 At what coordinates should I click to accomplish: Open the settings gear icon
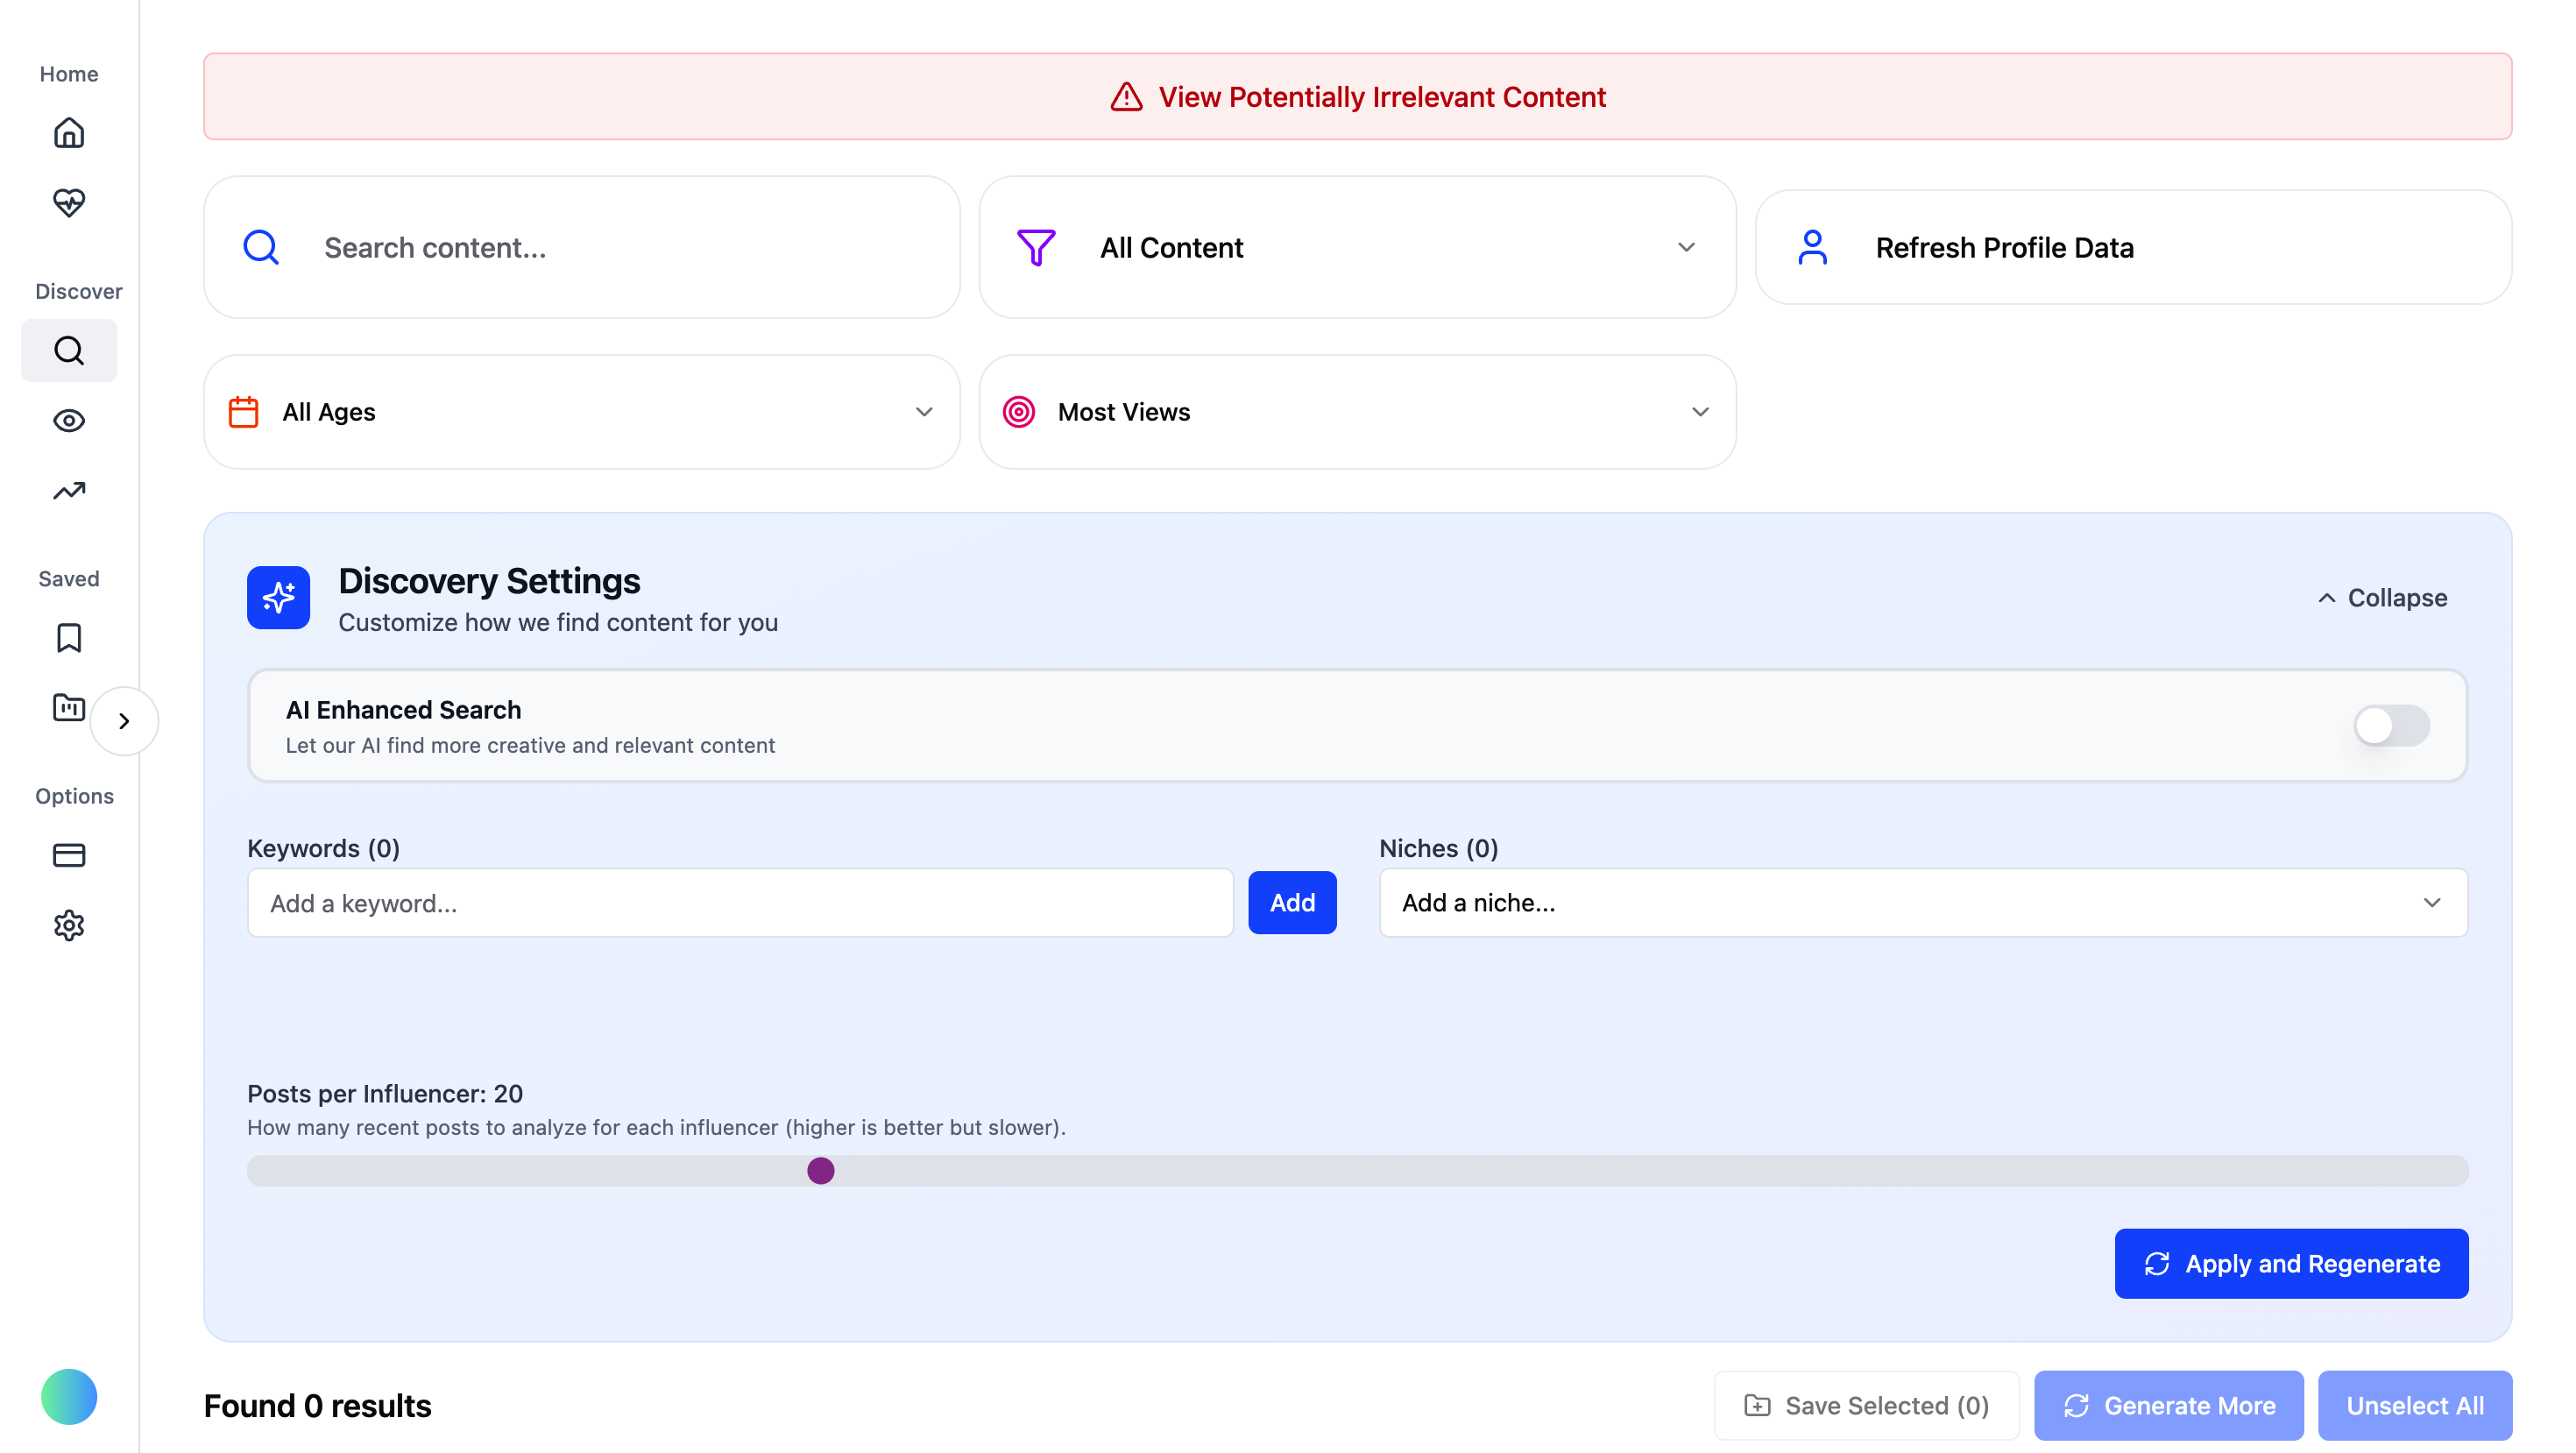coord(69,925)
